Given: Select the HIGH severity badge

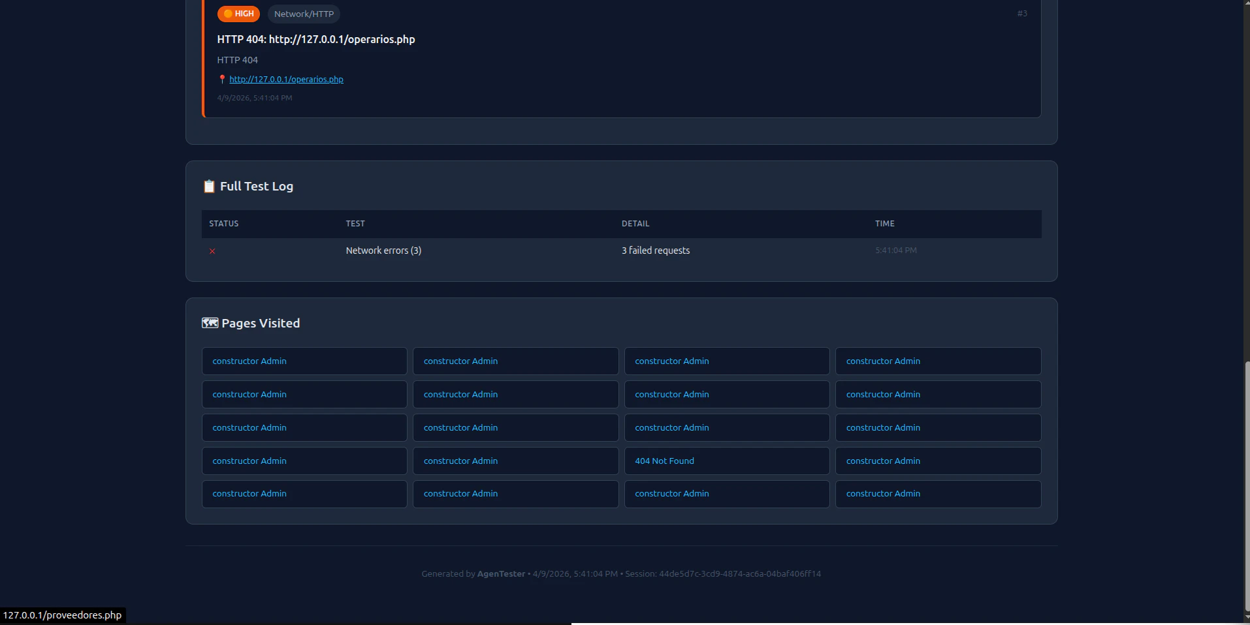Looking at the screenshot, I should click(238, 13).
